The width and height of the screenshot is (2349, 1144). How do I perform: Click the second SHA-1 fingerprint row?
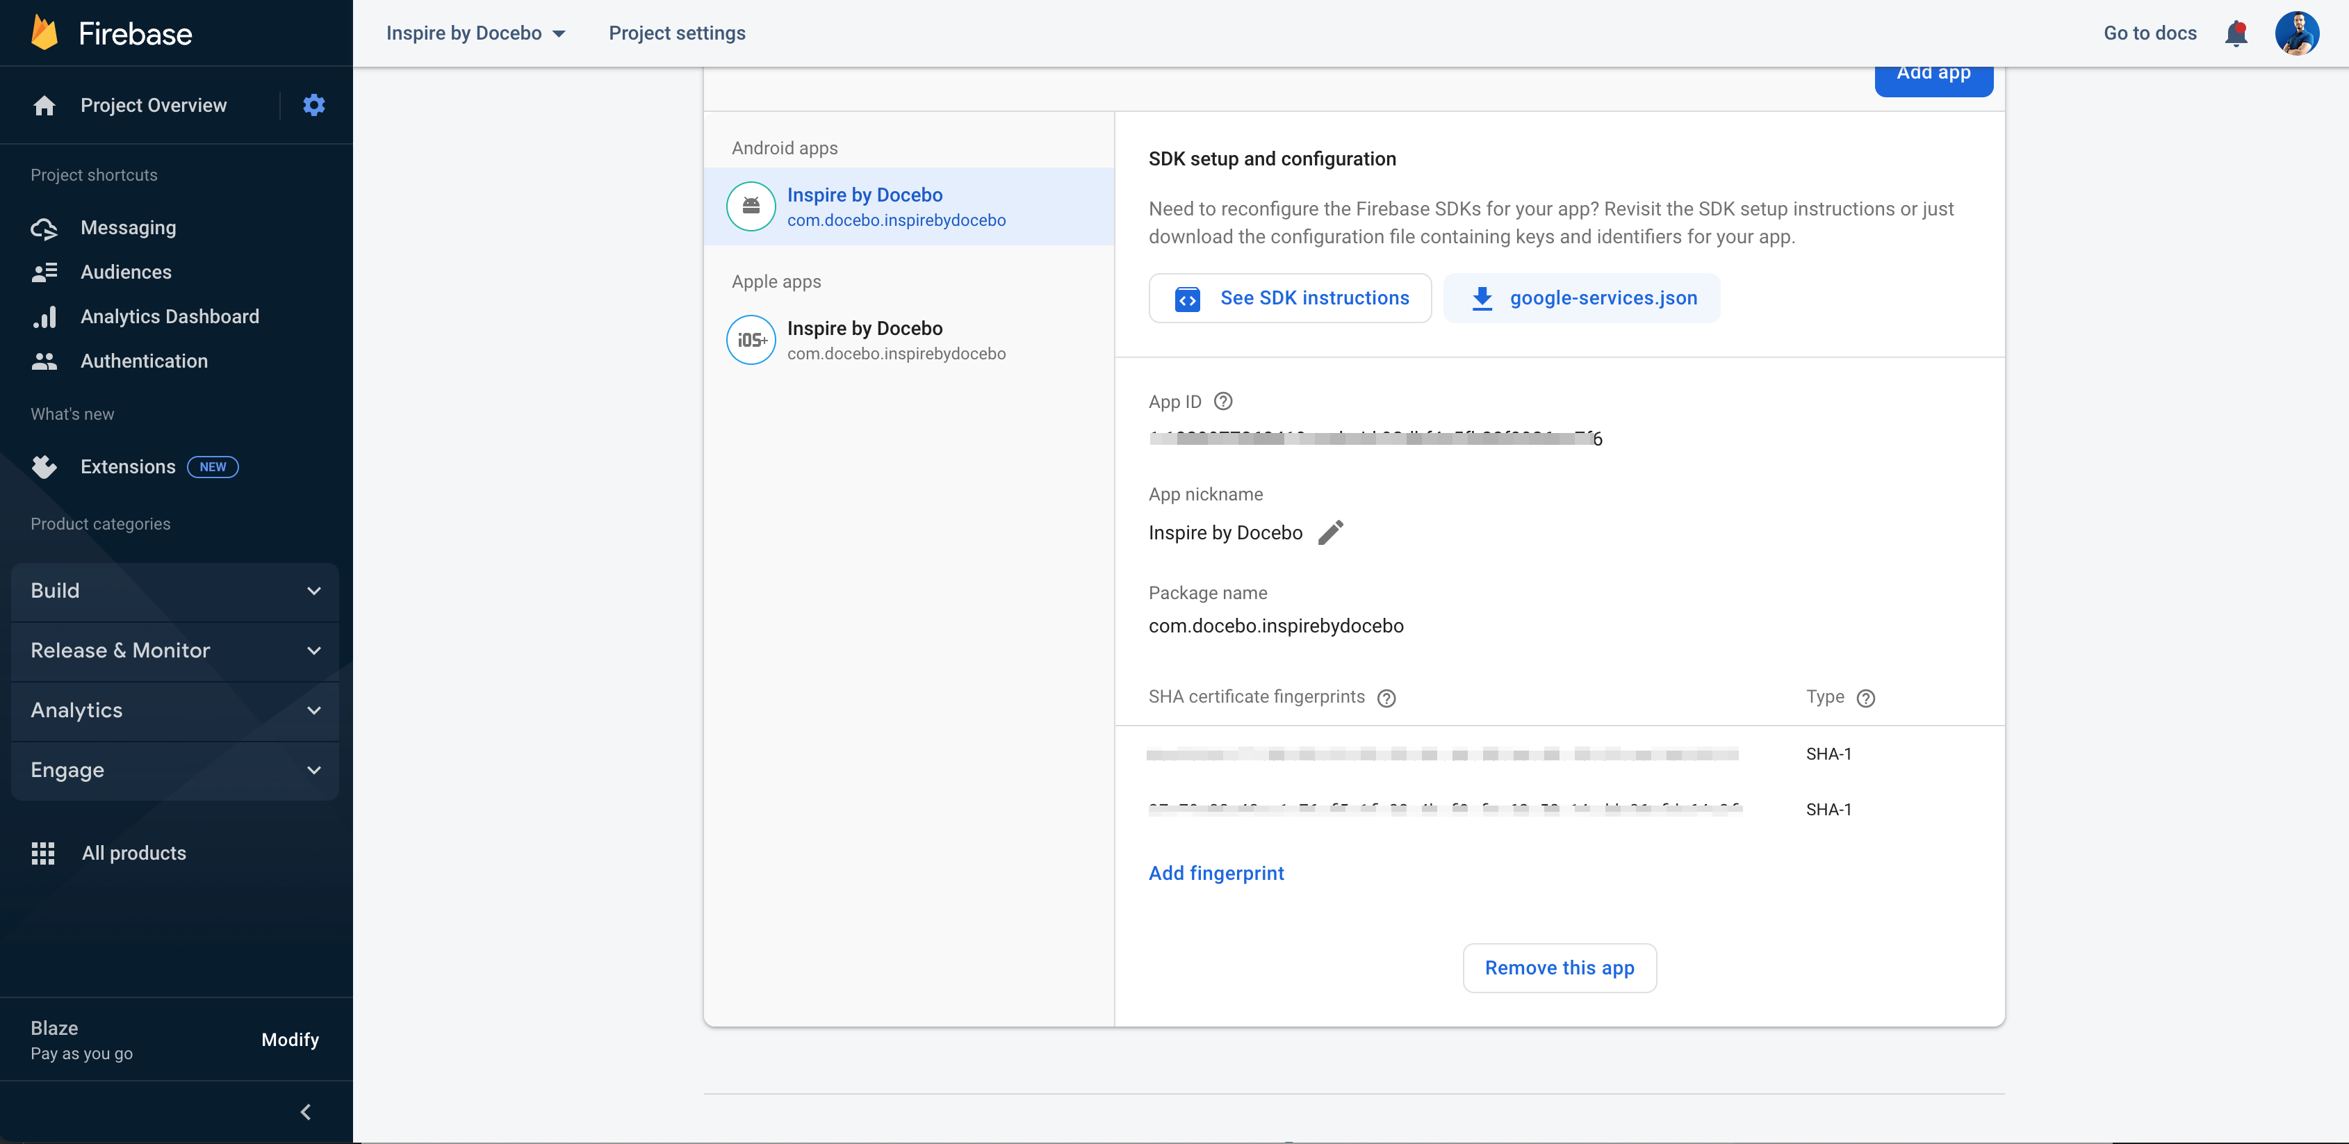click(x=1560, y=809)
